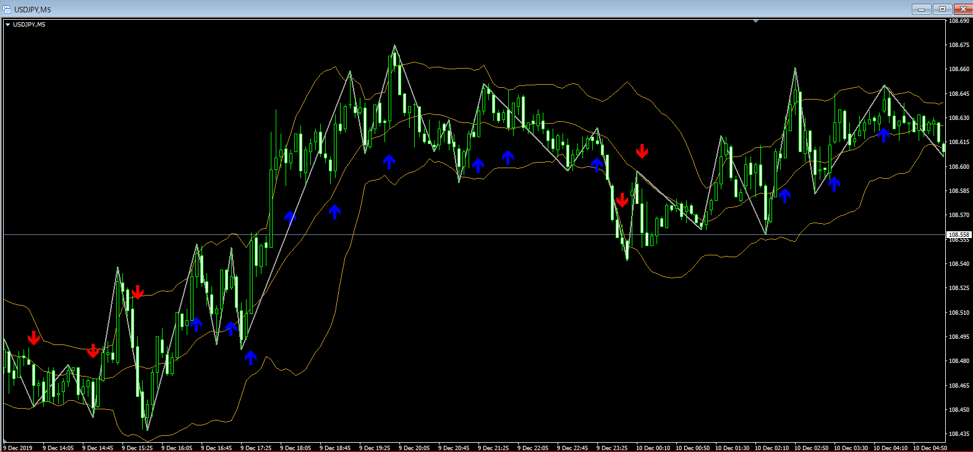The height and width of the screenshot is (452, 973).
Task: Minimize the USDJPY,M5 chart window
Action: tap(921, 9)
